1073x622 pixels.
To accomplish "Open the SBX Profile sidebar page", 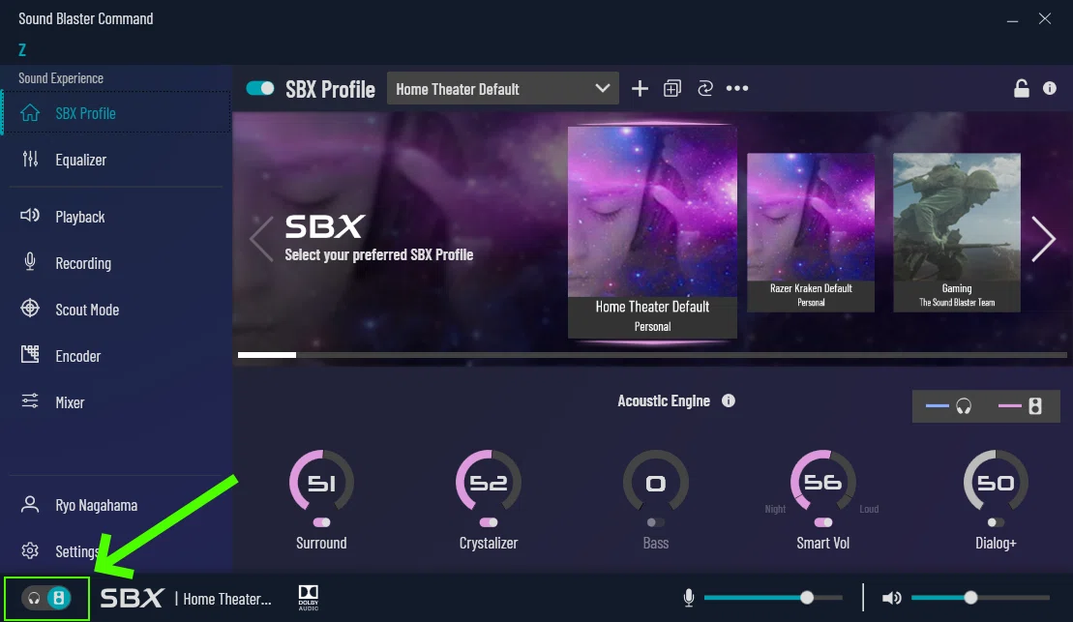I will click(x=117, y=113).
